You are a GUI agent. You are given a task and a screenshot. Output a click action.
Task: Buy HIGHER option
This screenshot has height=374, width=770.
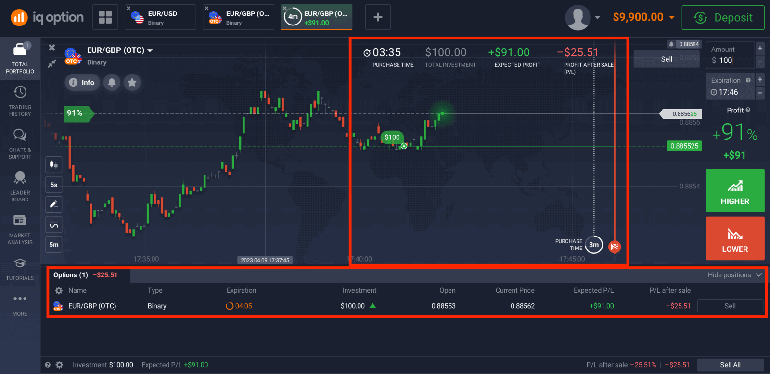click(735, 190)
